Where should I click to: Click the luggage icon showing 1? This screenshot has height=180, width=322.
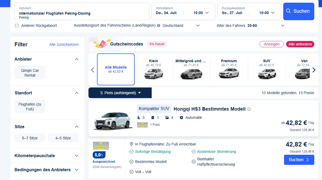pyautogui.click(x=153, y=118)
